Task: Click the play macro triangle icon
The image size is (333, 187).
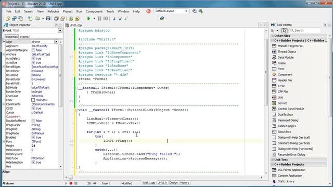Action: pyautogui.click(x=66, y=183)
